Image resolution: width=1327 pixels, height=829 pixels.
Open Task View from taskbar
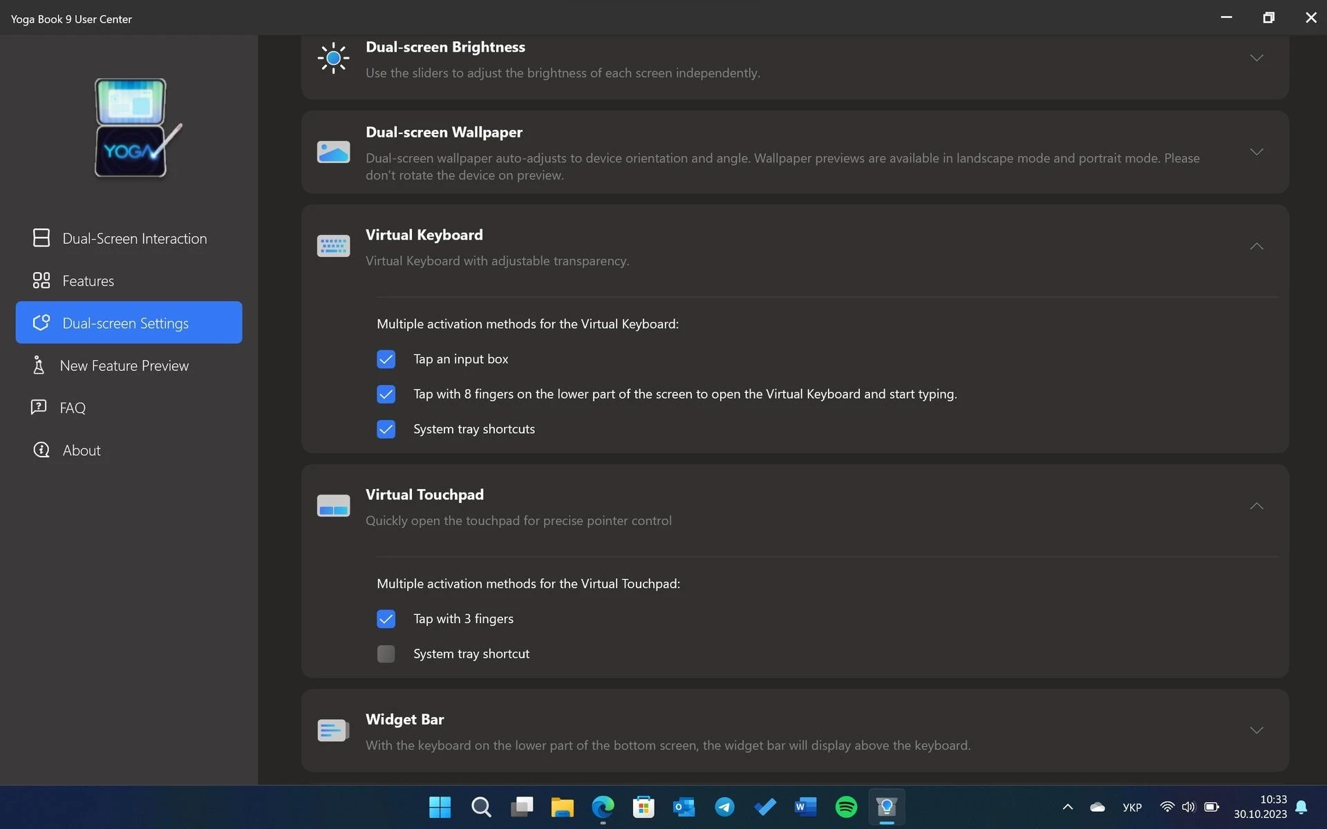point(522,807)
